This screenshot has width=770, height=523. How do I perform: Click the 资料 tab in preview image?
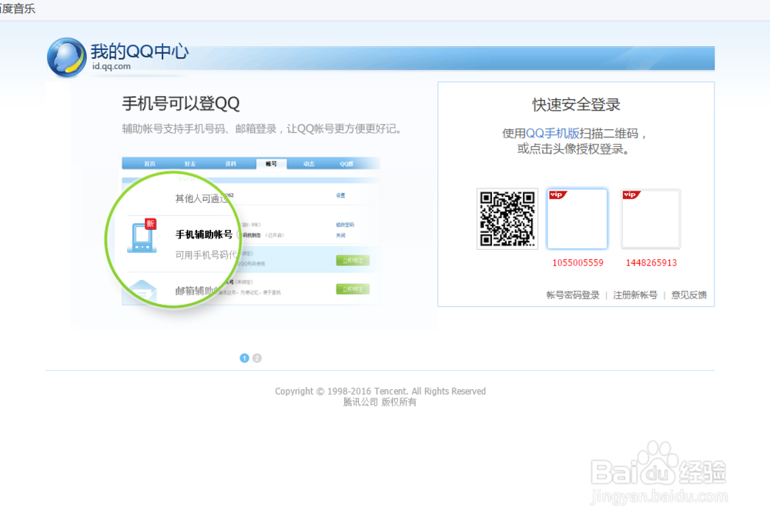230,164
